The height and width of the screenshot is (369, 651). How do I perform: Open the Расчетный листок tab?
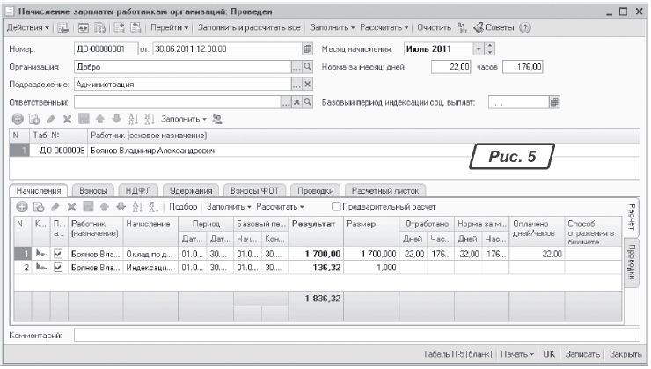tap(386, 190)
